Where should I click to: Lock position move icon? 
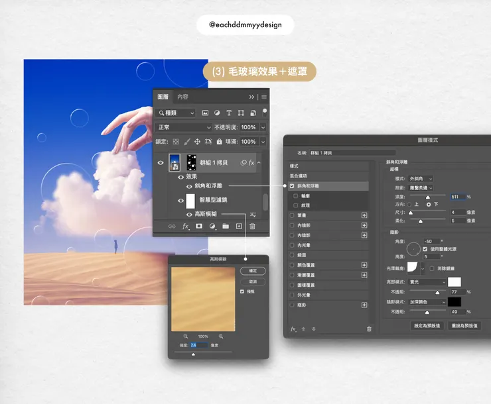click(x=197, y=142)
